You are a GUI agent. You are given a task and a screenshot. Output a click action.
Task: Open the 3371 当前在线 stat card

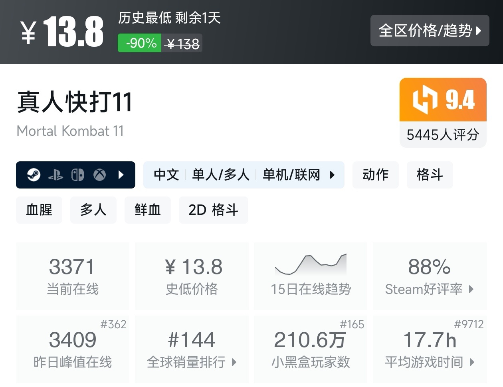73,276
